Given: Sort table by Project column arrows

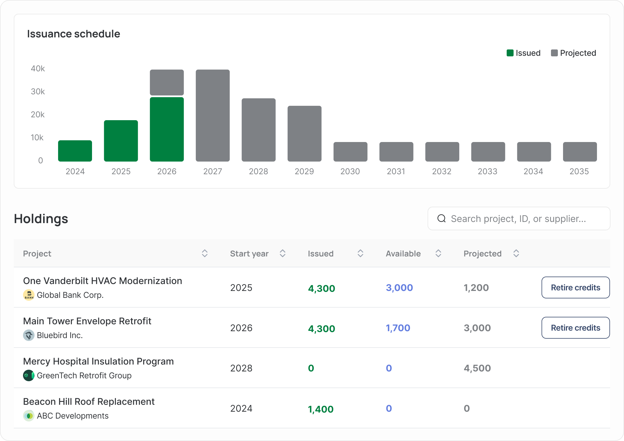Looking at the screenshot, I should (x=205, y=253).
